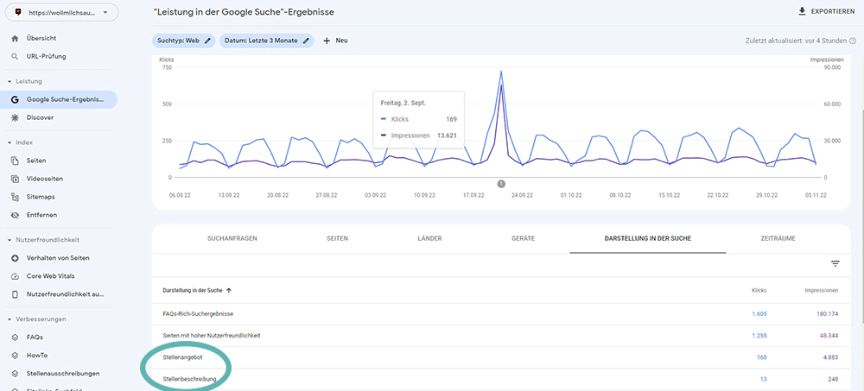Click the Discover asterisk icon

click(16, 118)
